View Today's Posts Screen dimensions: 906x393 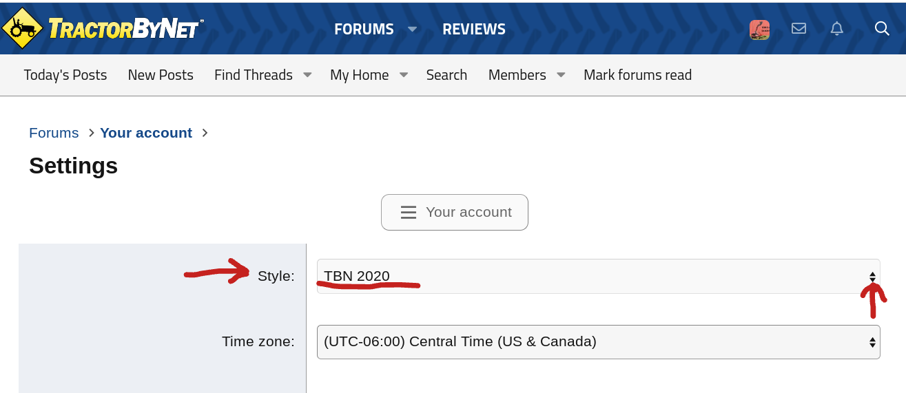coord(65,75)
